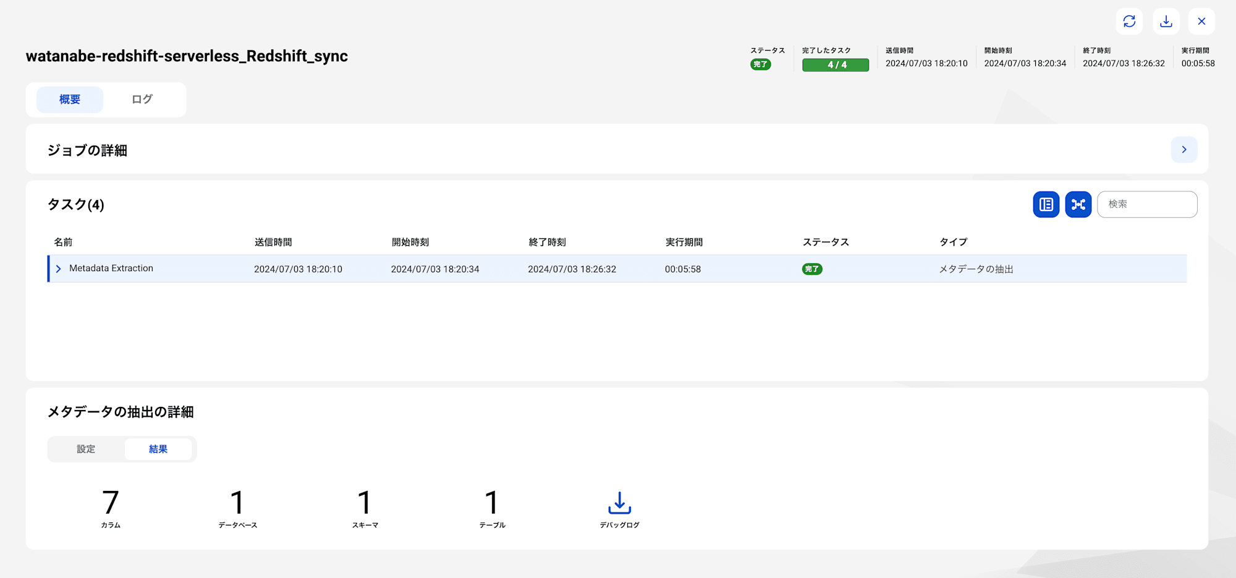Select the Metadata Extraction task name
The height and width of the screenshot is (578, 1236).
coord(111,269)
